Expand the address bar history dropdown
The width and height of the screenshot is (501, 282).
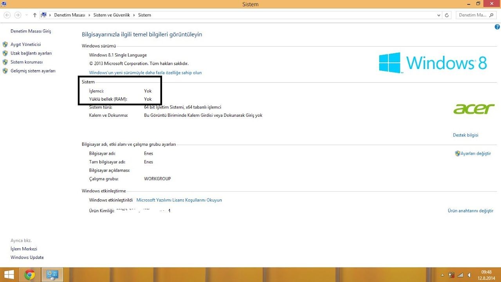tap(439, 15)
